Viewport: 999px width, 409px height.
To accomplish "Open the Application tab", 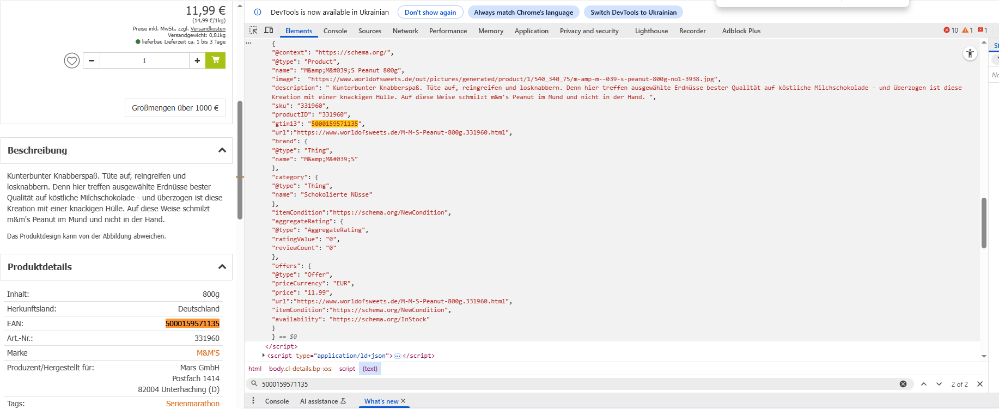I will (532, 31).
